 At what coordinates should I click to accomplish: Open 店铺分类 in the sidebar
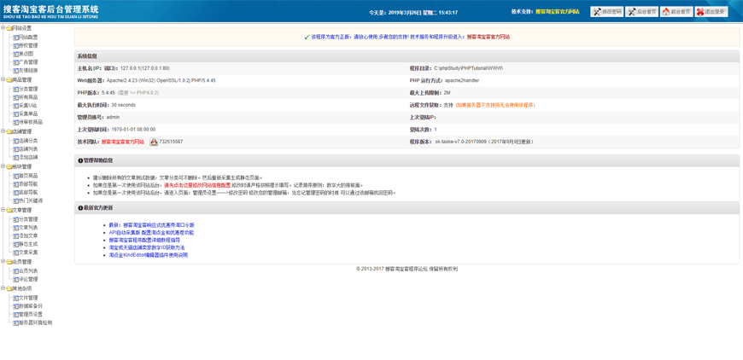[28, 141]
